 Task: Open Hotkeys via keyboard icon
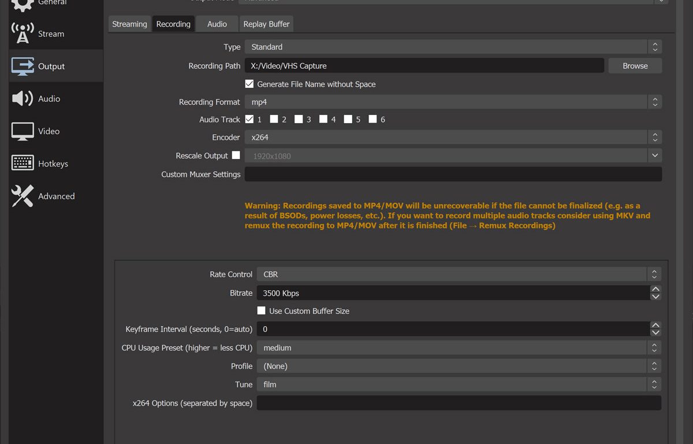coord(23,164)
